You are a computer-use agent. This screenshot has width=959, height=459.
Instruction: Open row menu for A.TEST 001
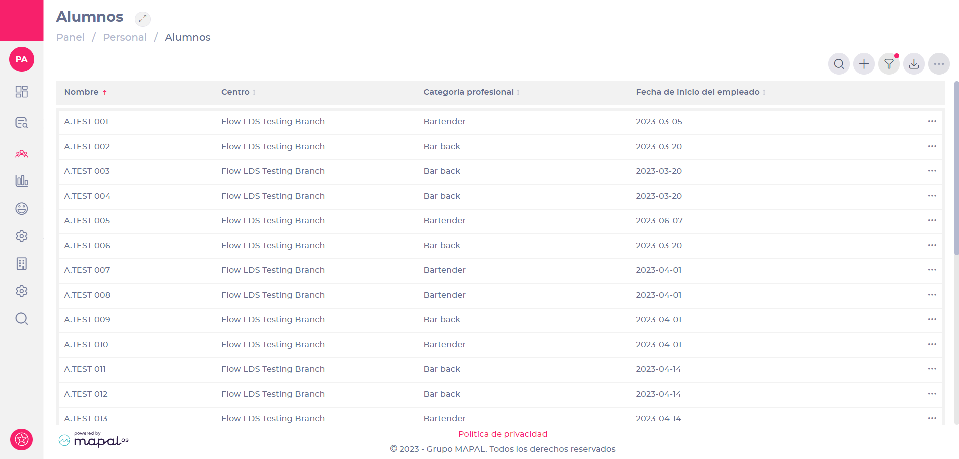(x=932, y=121)
